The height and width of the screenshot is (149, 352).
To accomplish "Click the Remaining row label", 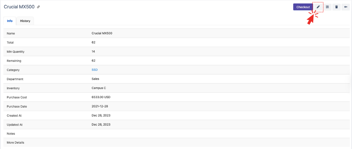I will coord(14,61).
